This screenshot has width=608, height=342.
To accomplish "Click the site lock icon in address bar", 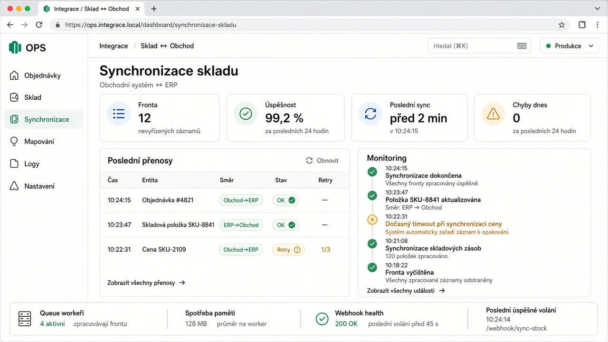I will pyautogui.click(x=57, y=25).
